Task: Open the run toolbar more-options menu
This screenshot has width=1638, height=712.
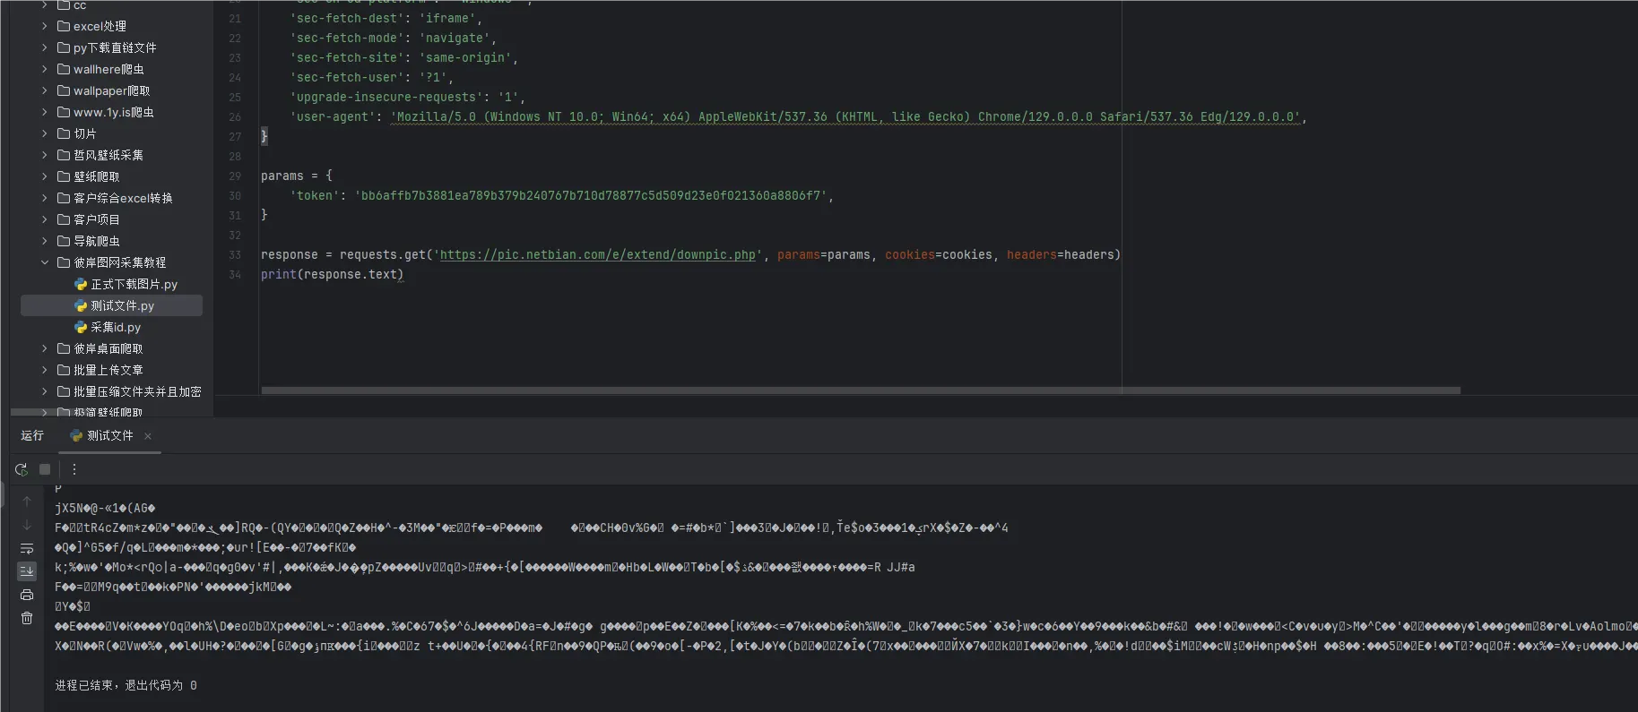Action: [74, 469]
